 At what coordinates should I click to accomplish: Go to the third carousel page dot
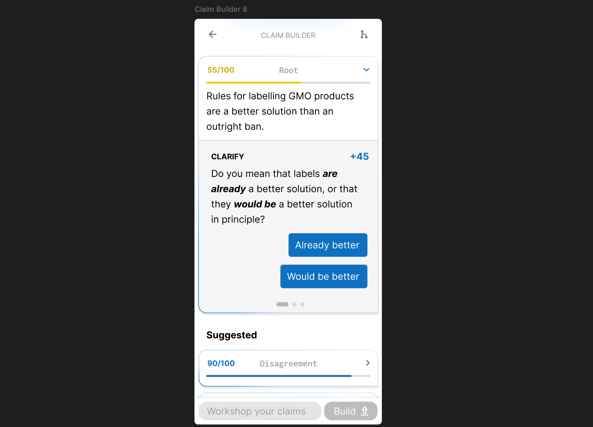tap(302, 304)
